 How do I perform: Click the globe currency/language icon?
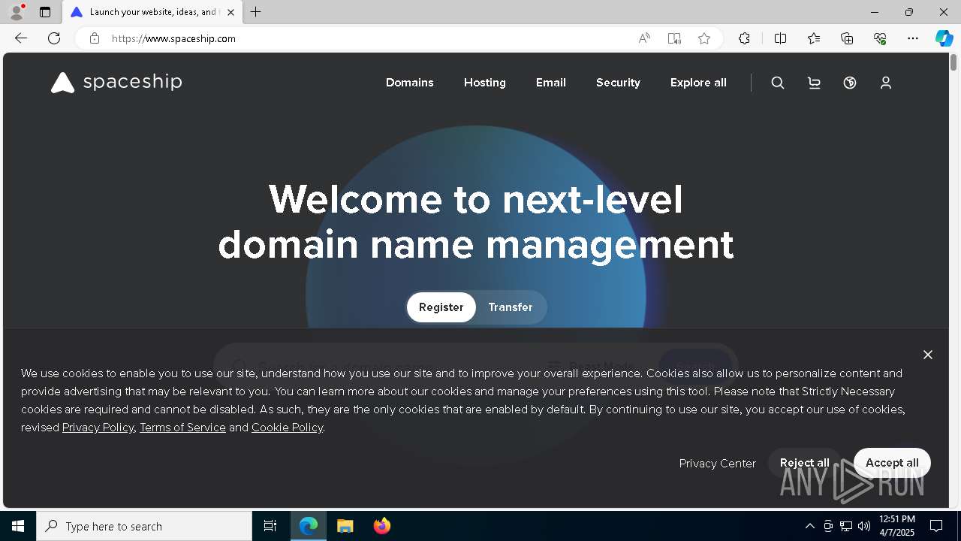click(850, 83)
